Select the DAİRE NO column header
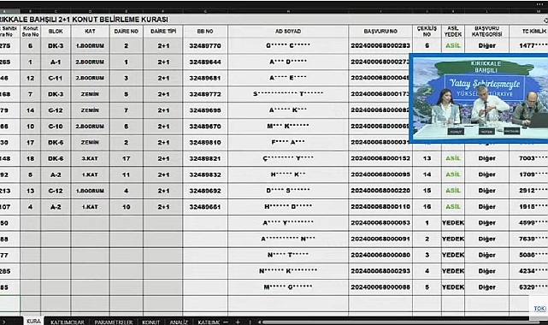 pos(127,32)
